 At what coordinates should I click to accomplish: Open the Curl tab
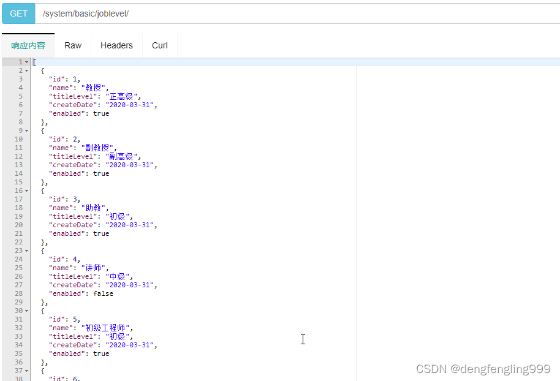(x=160, y=45)
